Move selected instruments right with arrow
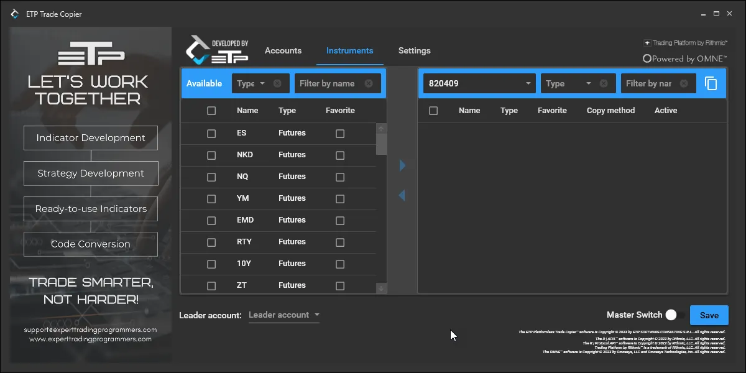This screenshot has width=746, height=373. coord(402,165)
